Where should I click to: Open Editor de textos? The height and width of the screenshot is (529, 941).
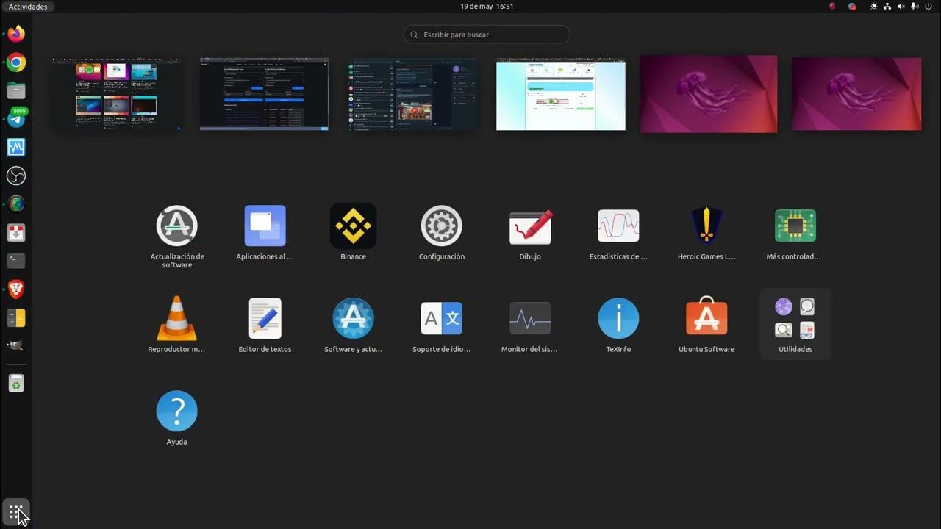[265, 319]
